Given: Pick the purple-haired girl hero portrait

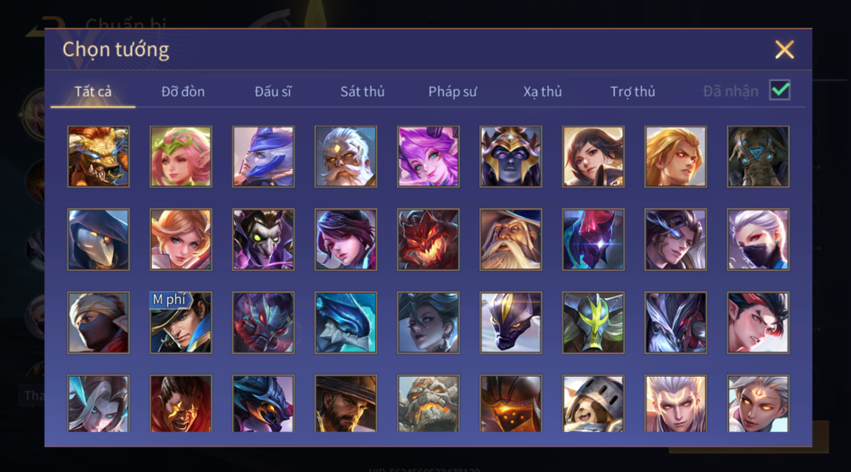Looking at the screenshot, I should coord(428,157).
